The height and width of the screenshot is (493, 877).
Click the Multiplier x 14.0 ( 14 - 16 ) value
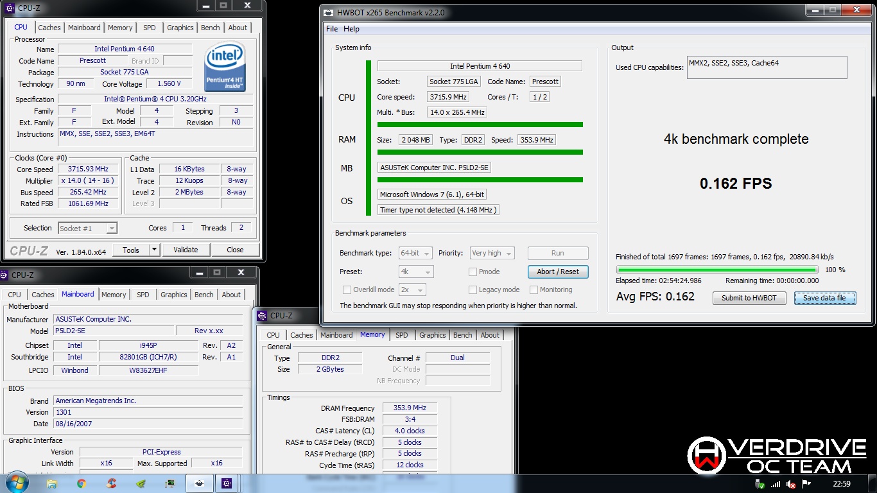(x=89, y=180)
